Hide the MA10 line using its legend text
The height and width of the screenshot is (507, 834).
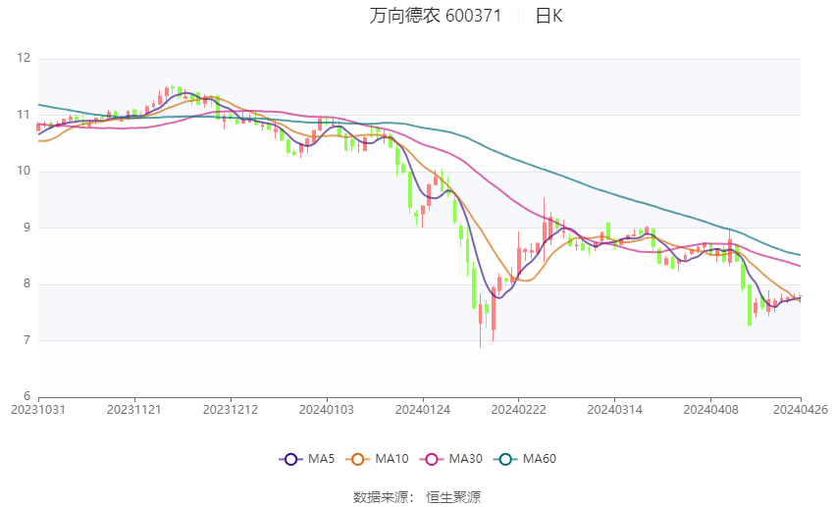pyautogui.click(x=393, y=458)
